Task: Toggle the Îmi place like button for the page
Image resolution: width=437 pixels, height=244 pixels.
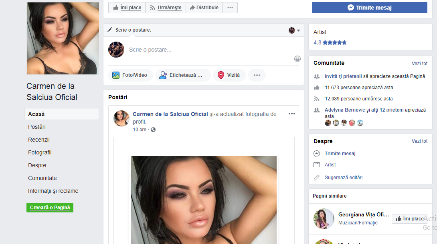Action: click(127, 8)
